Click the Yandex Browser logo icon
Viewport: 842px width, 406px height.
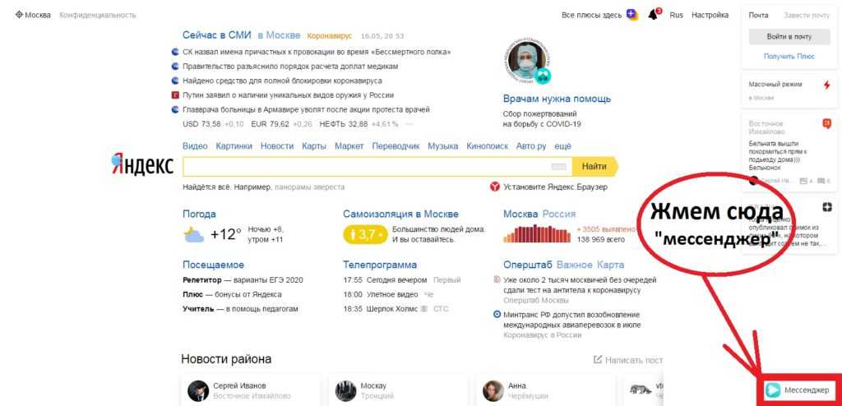click(x=494, y=187)
